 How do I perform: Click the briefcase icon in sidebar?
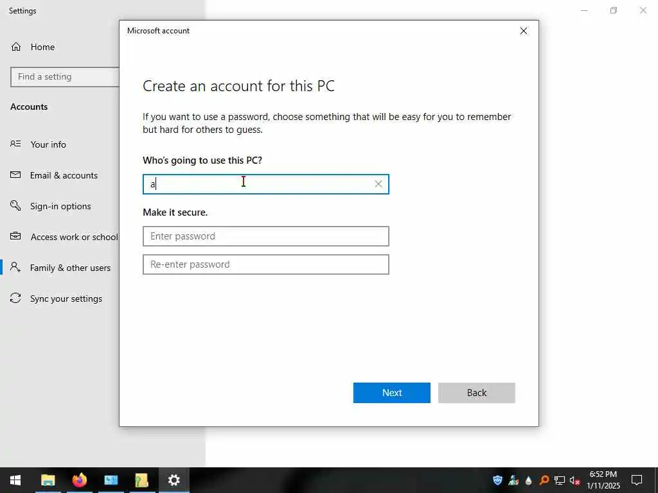[x=15, y=236]
